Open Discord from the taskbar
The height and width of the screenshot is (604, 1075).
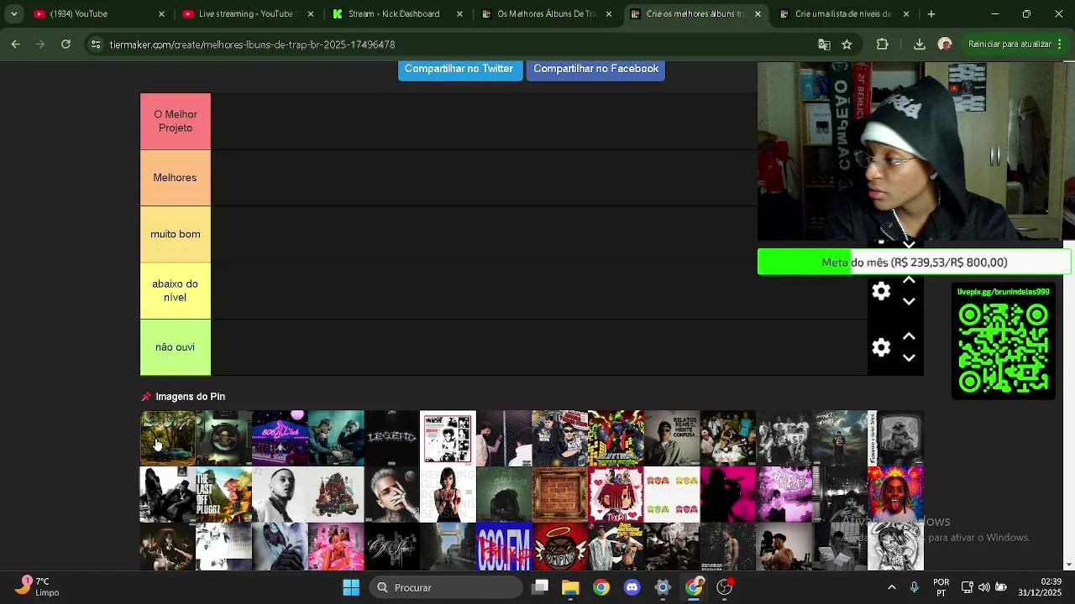tap(632, 587)
